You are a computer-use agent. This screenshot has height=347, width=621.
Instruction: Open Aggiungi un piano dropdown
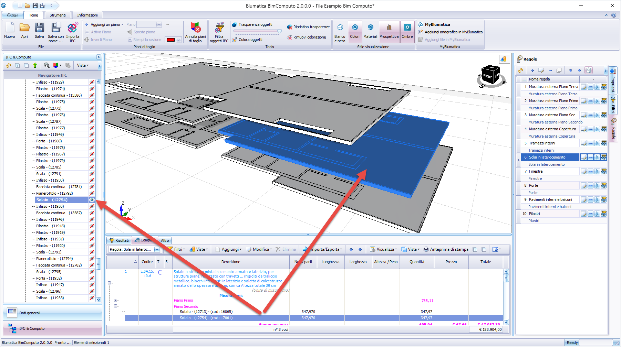click(104, 24)
